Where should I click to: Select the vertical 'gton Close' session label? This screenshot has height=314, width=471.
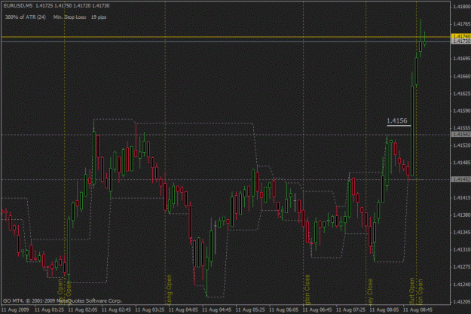(307, 289)
